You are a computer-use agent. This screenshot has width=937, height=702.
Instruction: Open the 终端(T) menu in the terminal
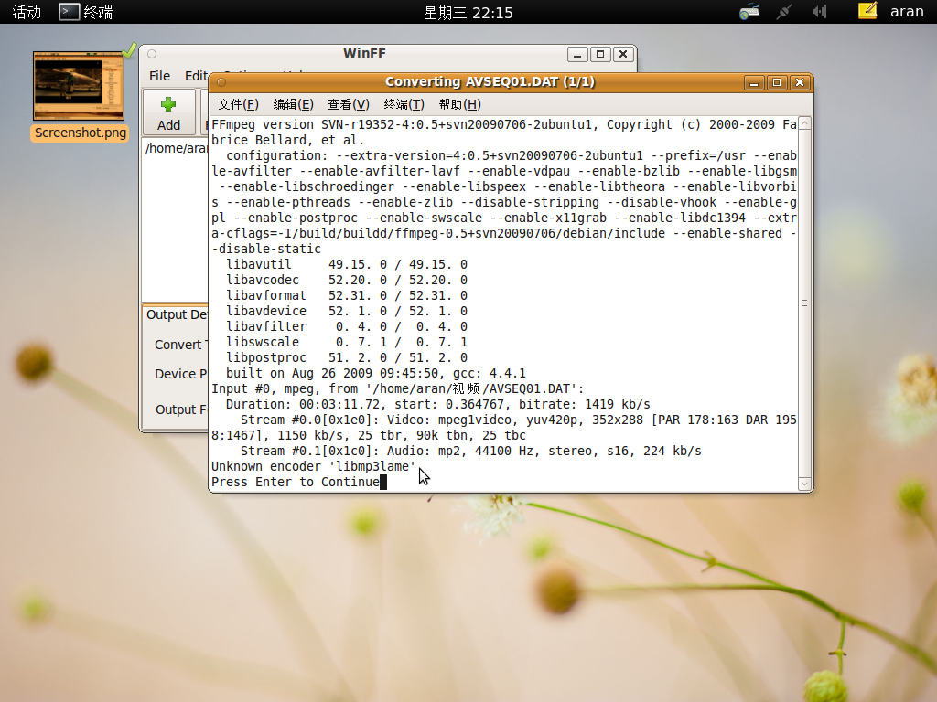point(404,104)
